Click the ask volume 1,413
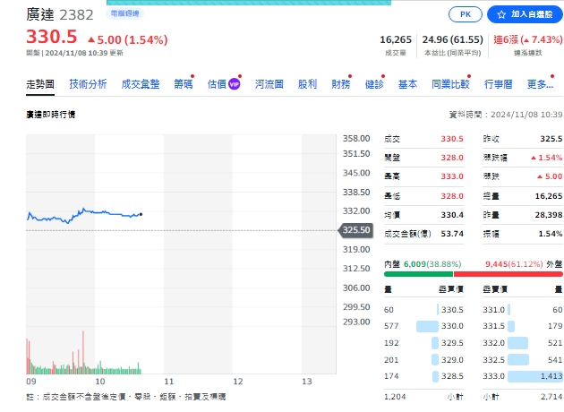Screen dimensions: 564x412 (551, 376)
